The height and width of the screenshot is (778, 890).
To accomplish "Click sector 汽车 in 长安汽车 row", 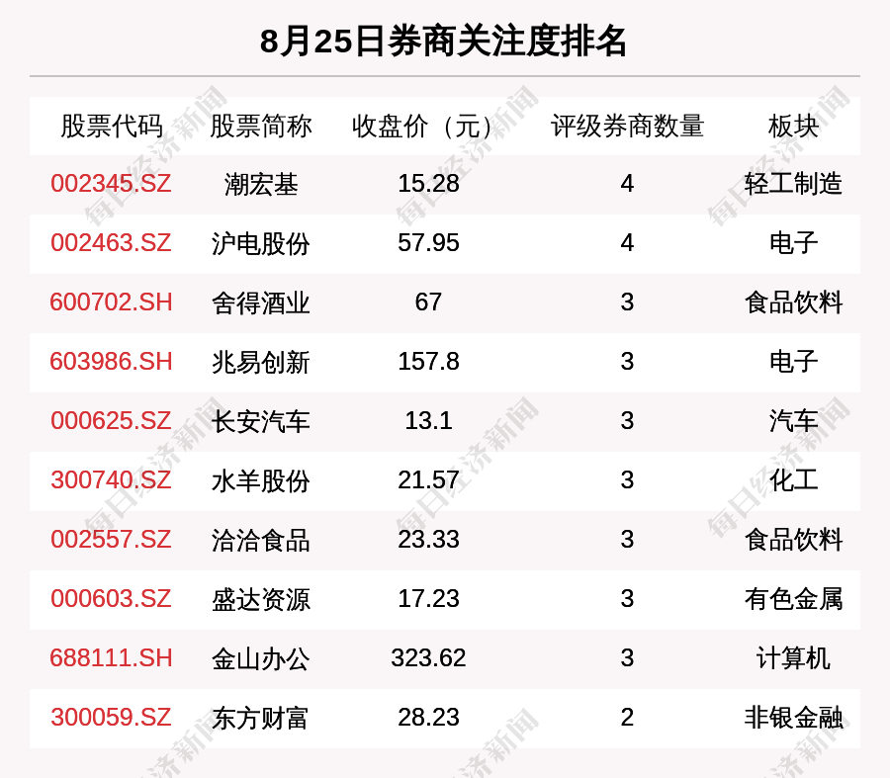I will tap(793, 421).
